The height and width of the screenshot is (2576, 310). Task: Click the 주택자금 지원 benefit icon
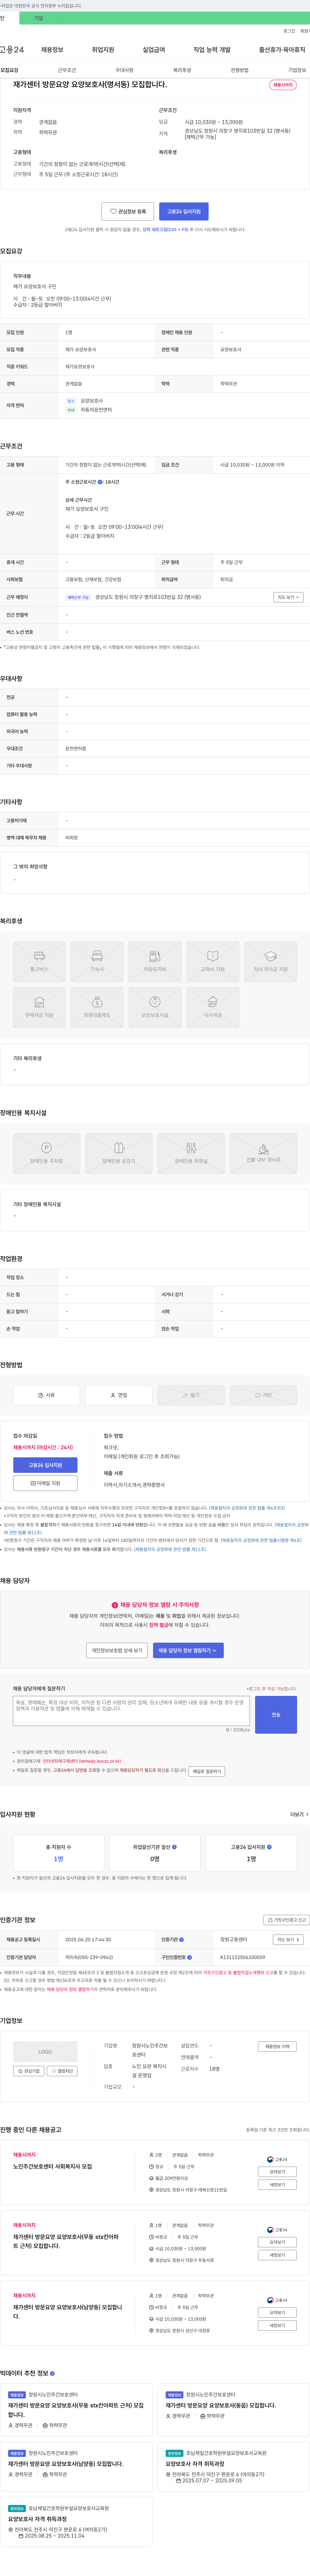click(39, 1007)
